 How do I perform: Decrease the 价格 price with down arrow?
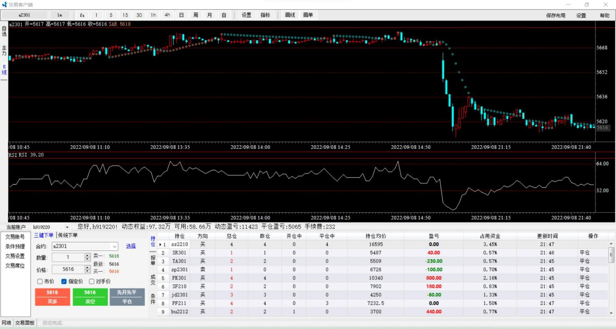[x=88, y=271]
